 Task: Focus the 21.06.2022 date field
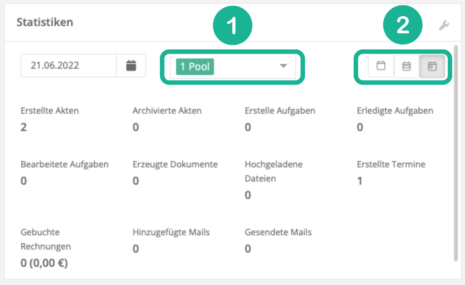[68, 66]
